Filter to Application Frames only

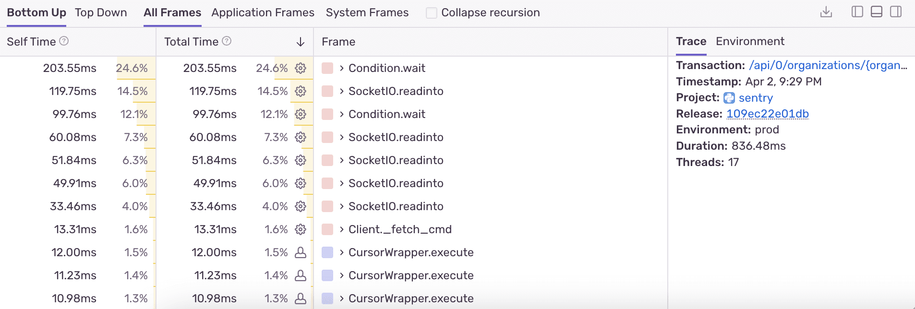pos(263,12)
